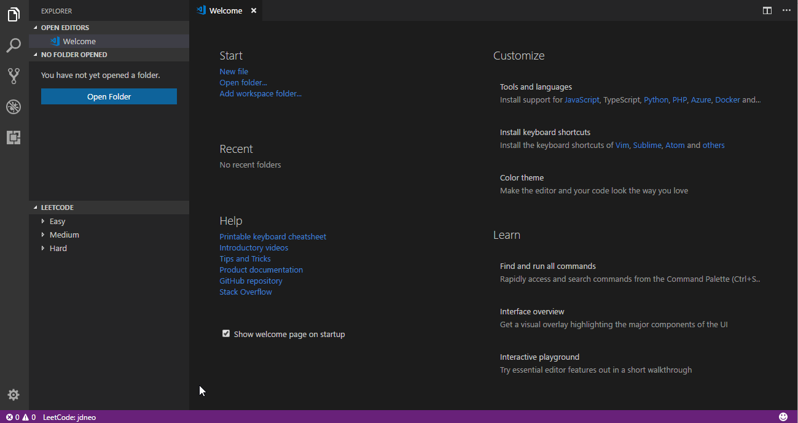Open the Extensions view icon
Screen dimensions: 798x423
click(14, 138)
